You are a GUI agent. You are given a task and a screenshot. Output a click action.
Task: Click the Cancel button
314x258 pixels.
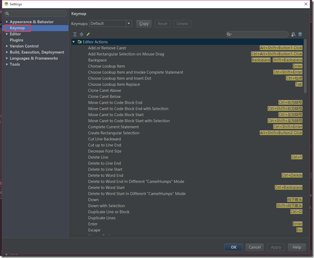point(255,247)
